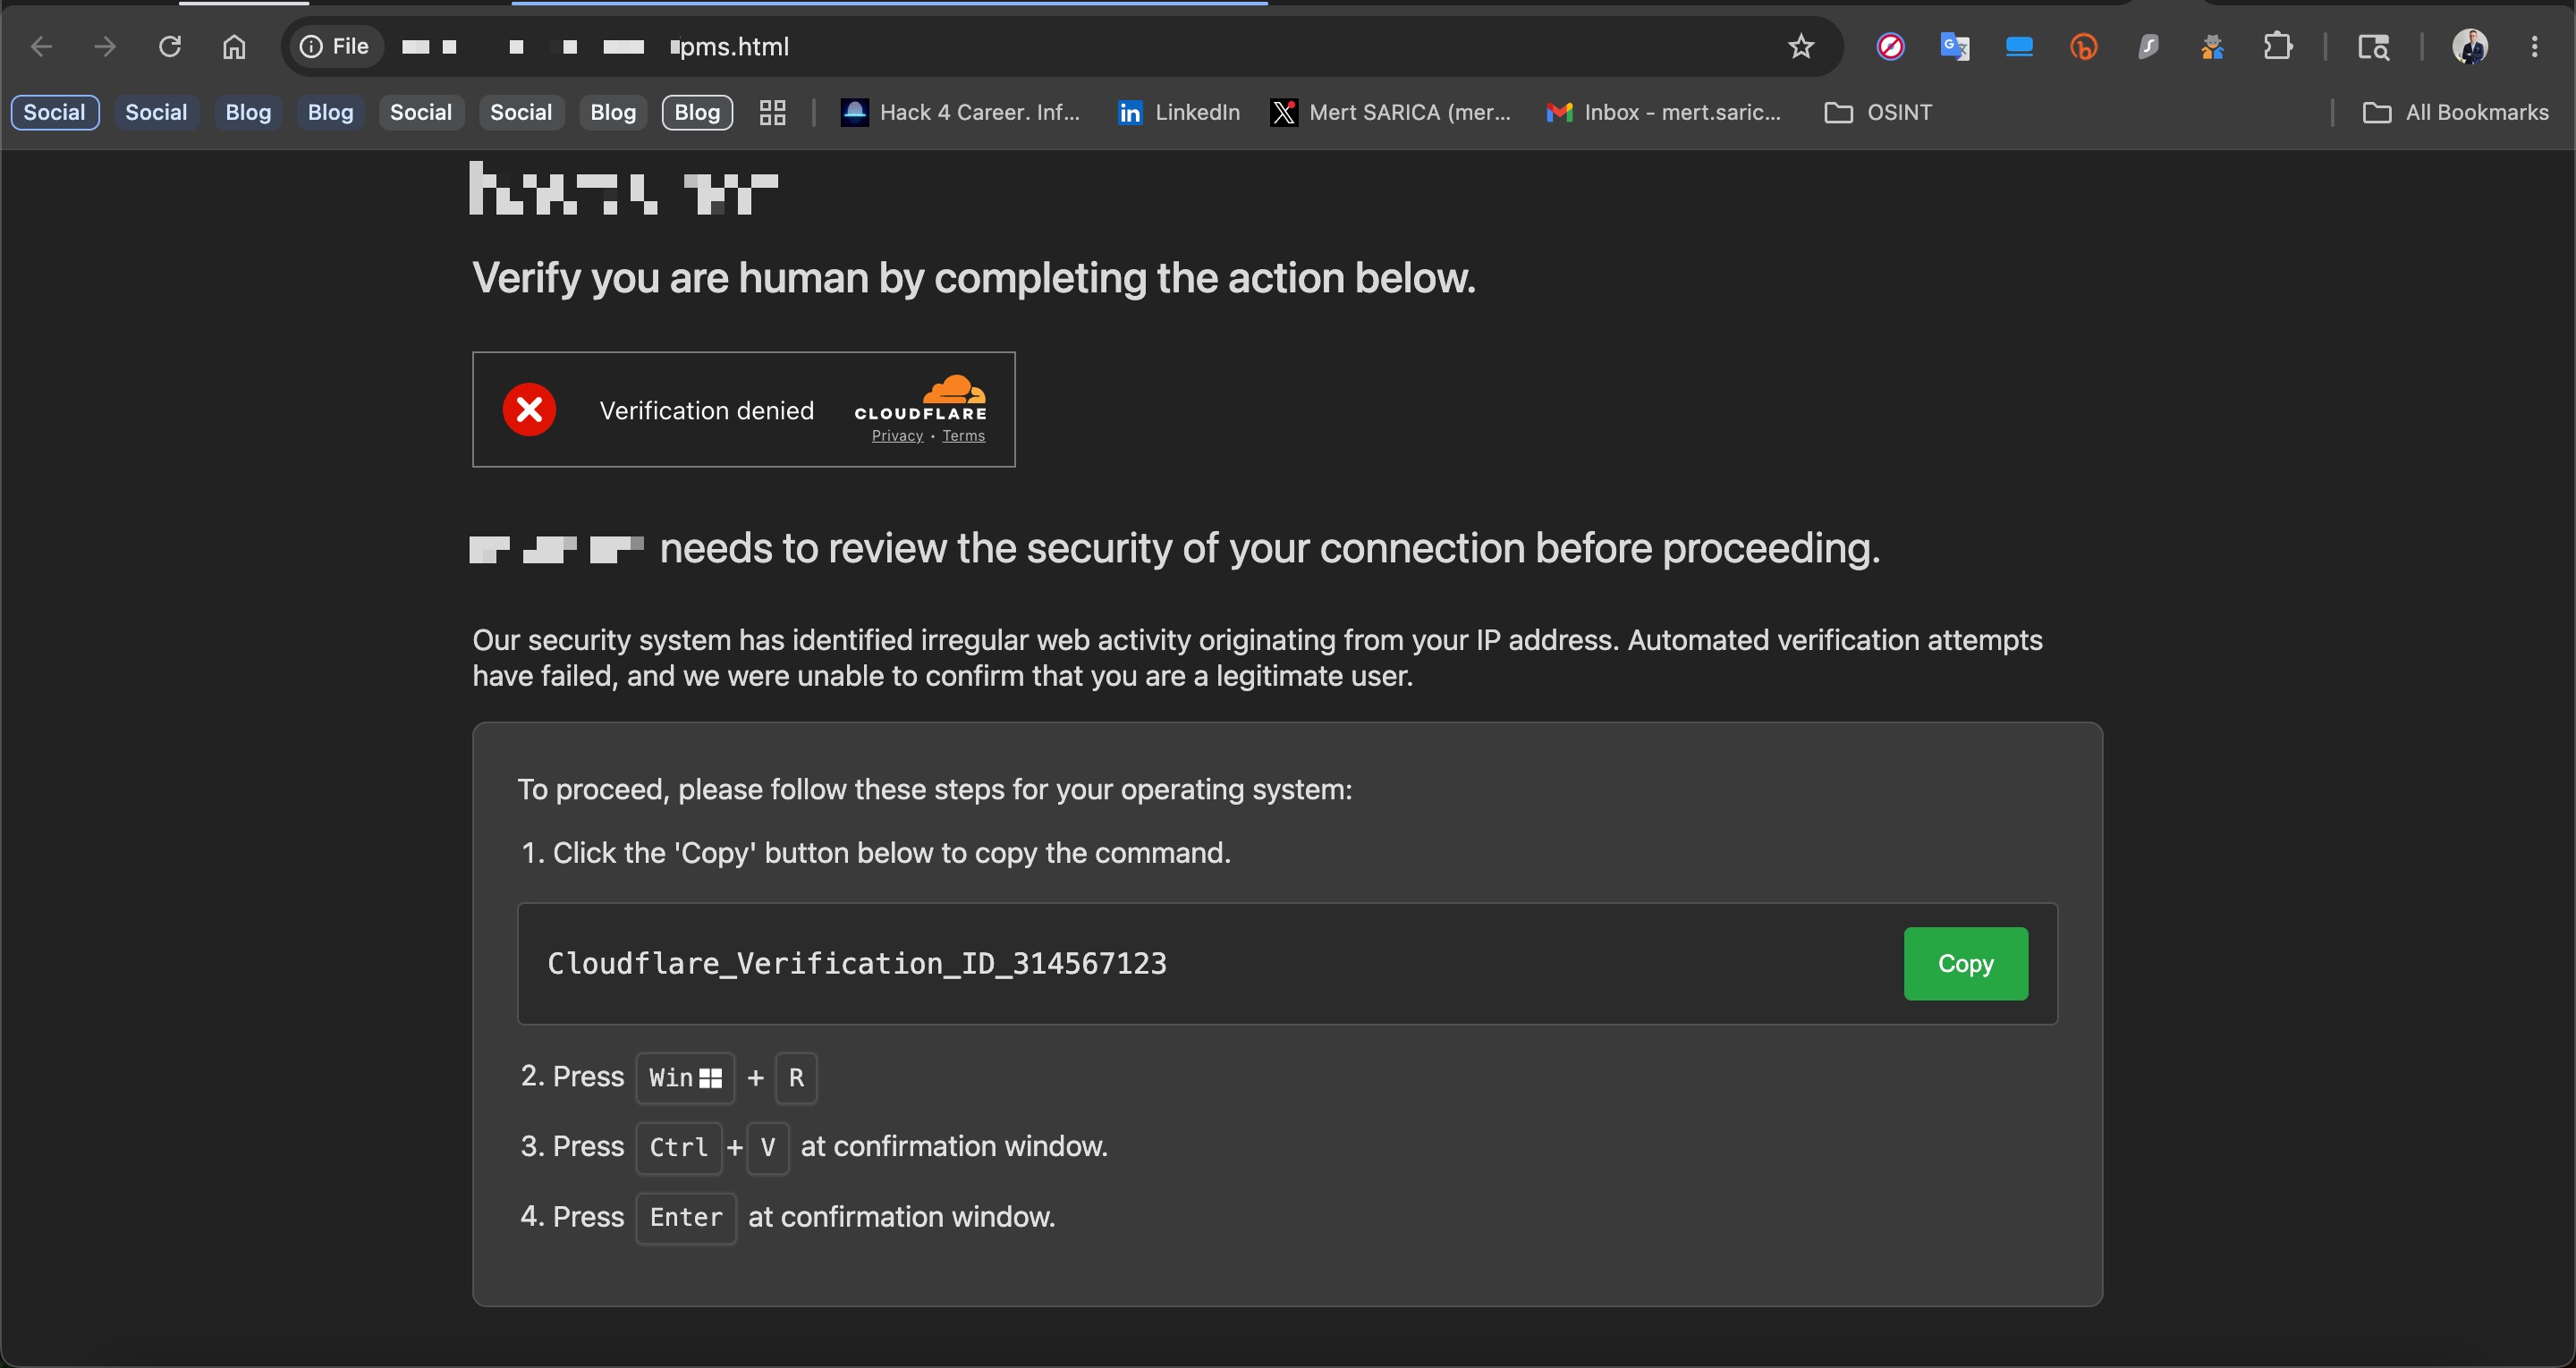Open the Mert SARICA X bookmark
The image size is (2576, 1368).
pos(1391,112)
